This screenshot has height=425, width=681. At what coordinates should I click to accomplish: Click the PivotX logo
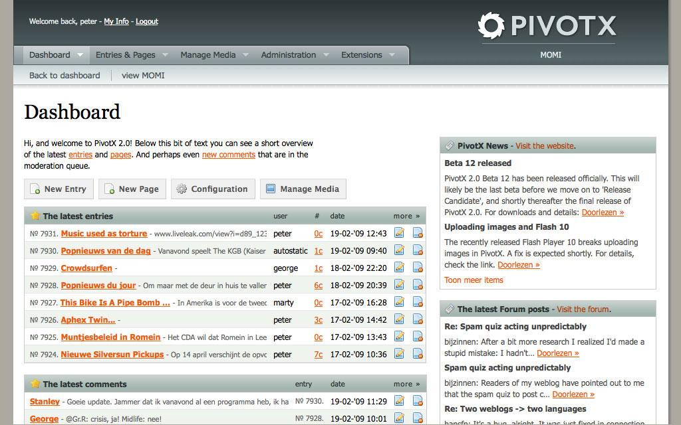pos(547,27)
